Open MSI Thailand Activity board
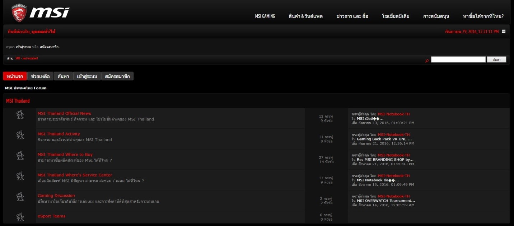The width and height of the screenshot is (514, 226). click(x=59, y=134)
